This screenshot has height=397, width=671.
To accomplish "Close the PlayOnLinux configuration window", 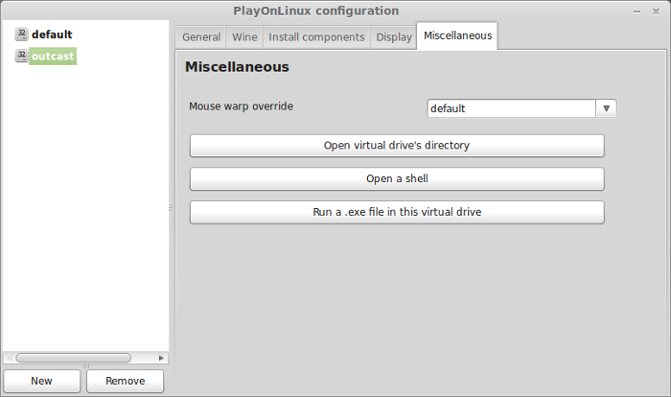I will (x=656, y=12).
